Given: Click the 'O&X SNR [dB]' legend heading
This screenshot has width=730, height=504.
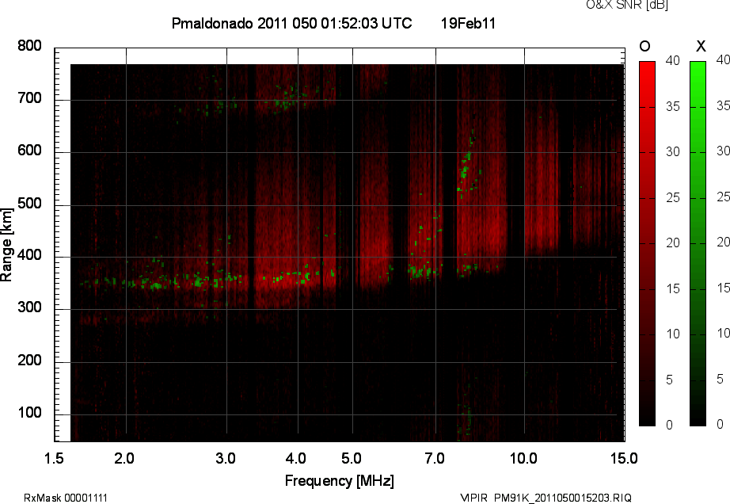Looking at the screenshot, I should pyautogui.click(x=627, y=5).
